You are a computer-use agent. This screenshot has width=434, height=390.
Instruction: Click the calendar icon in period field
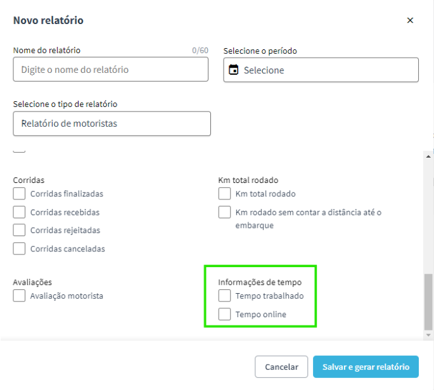coord(233,70)
